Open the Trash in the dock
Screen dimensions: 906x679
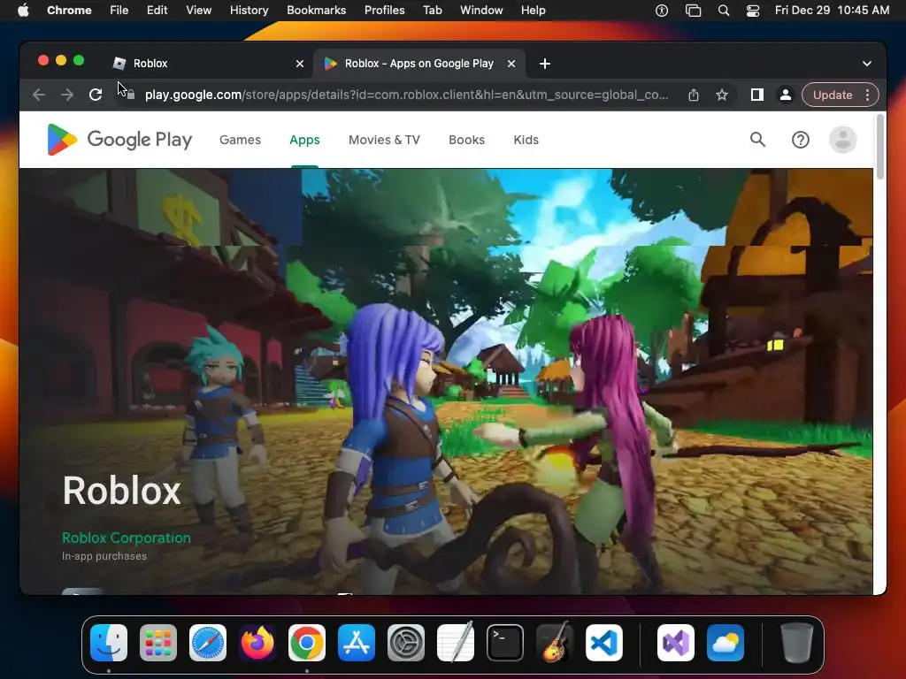pyautogui.click(x=797, y=643)
